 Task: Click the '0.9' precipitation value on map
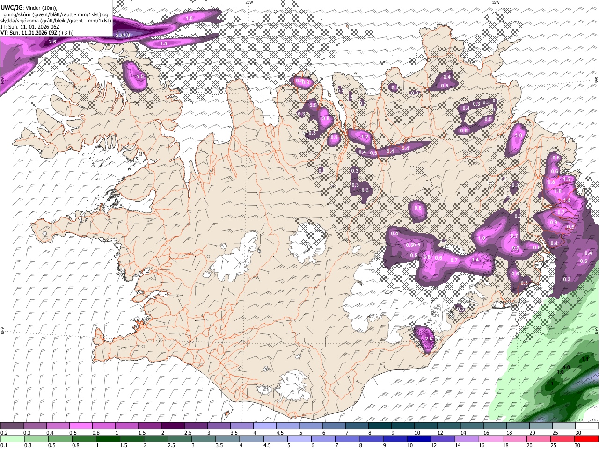554,222
